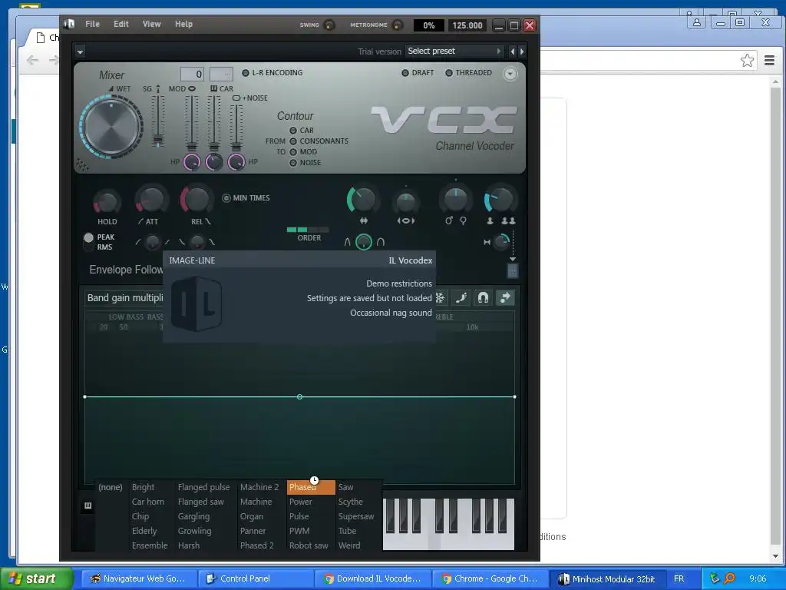Click the small dotted box below the arrow

coord(512,271)
